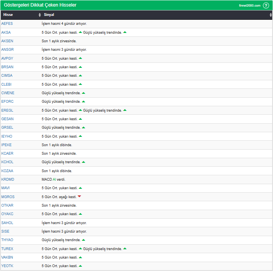Sort table by Sinyal column arrows
The height and width of the screenshot is (271, 273).
click(x=271, y=15)
